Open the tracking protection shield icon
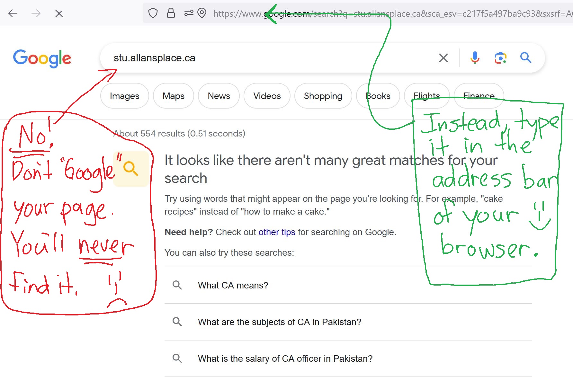 [x=153, y=13]
